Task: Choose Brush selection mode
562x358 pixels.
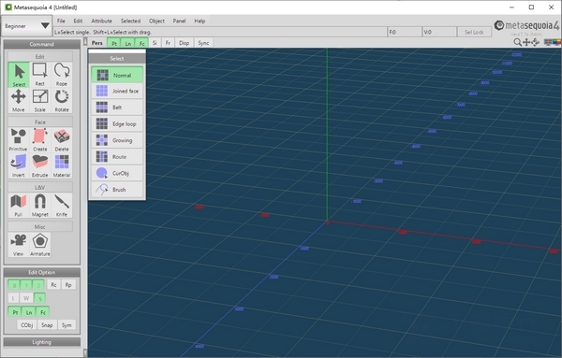Action: (117, 190)
